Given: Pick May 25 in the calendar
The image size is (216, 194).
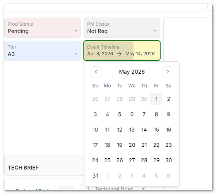Looking at the screenshot, I should click(x=107, y=160).
